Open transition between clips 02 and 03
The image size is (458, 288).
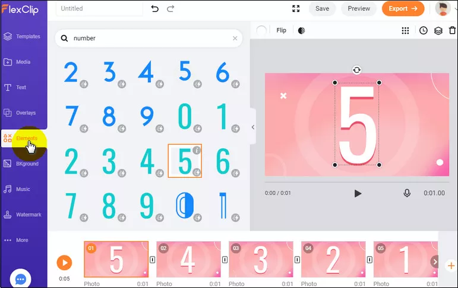point(225,260)
